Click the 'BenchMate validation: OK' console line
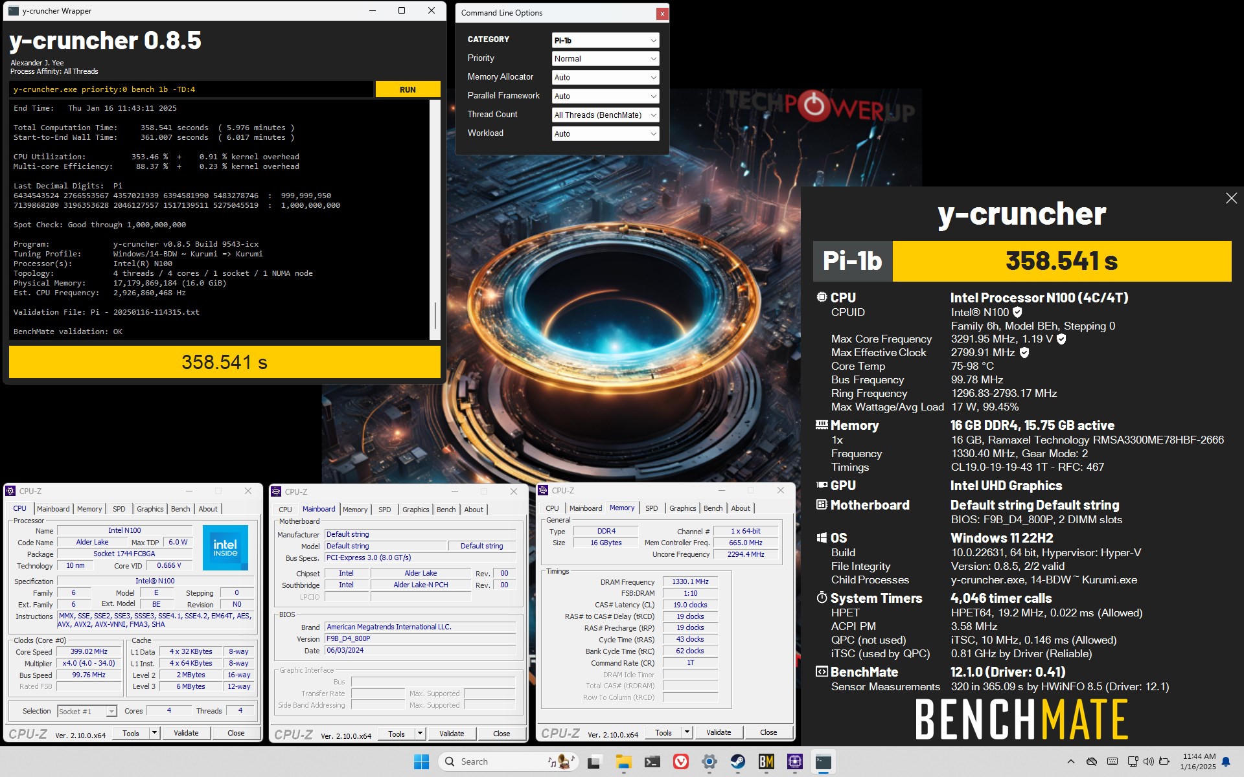Viewport: 1244px width, 777px height. pyautogui.click(x=68, y=332)
